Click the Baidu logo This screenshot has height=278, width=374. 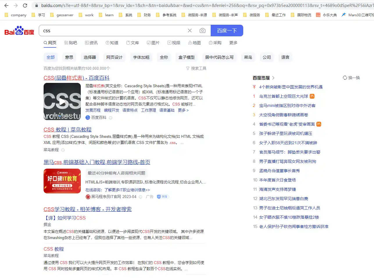19,31
